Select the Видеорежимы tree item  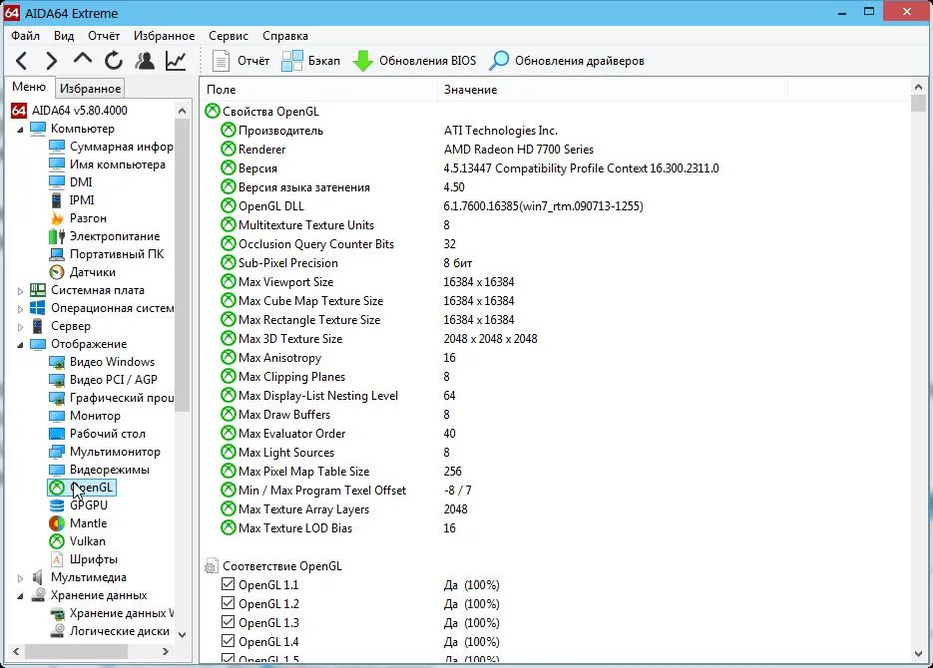[110, 470]
